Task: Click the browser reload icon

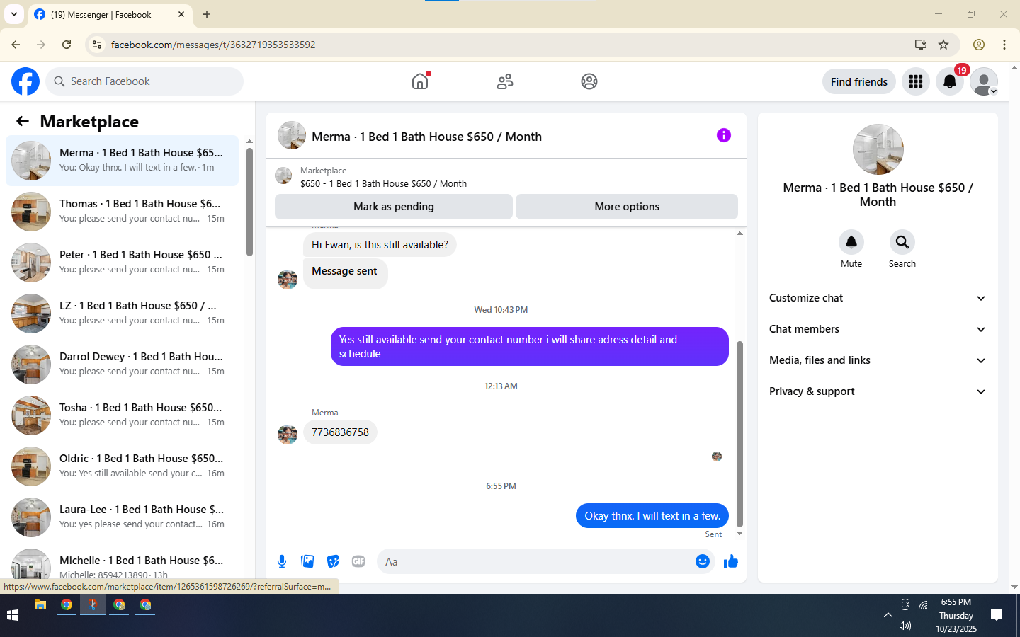Action: point(67,45)
